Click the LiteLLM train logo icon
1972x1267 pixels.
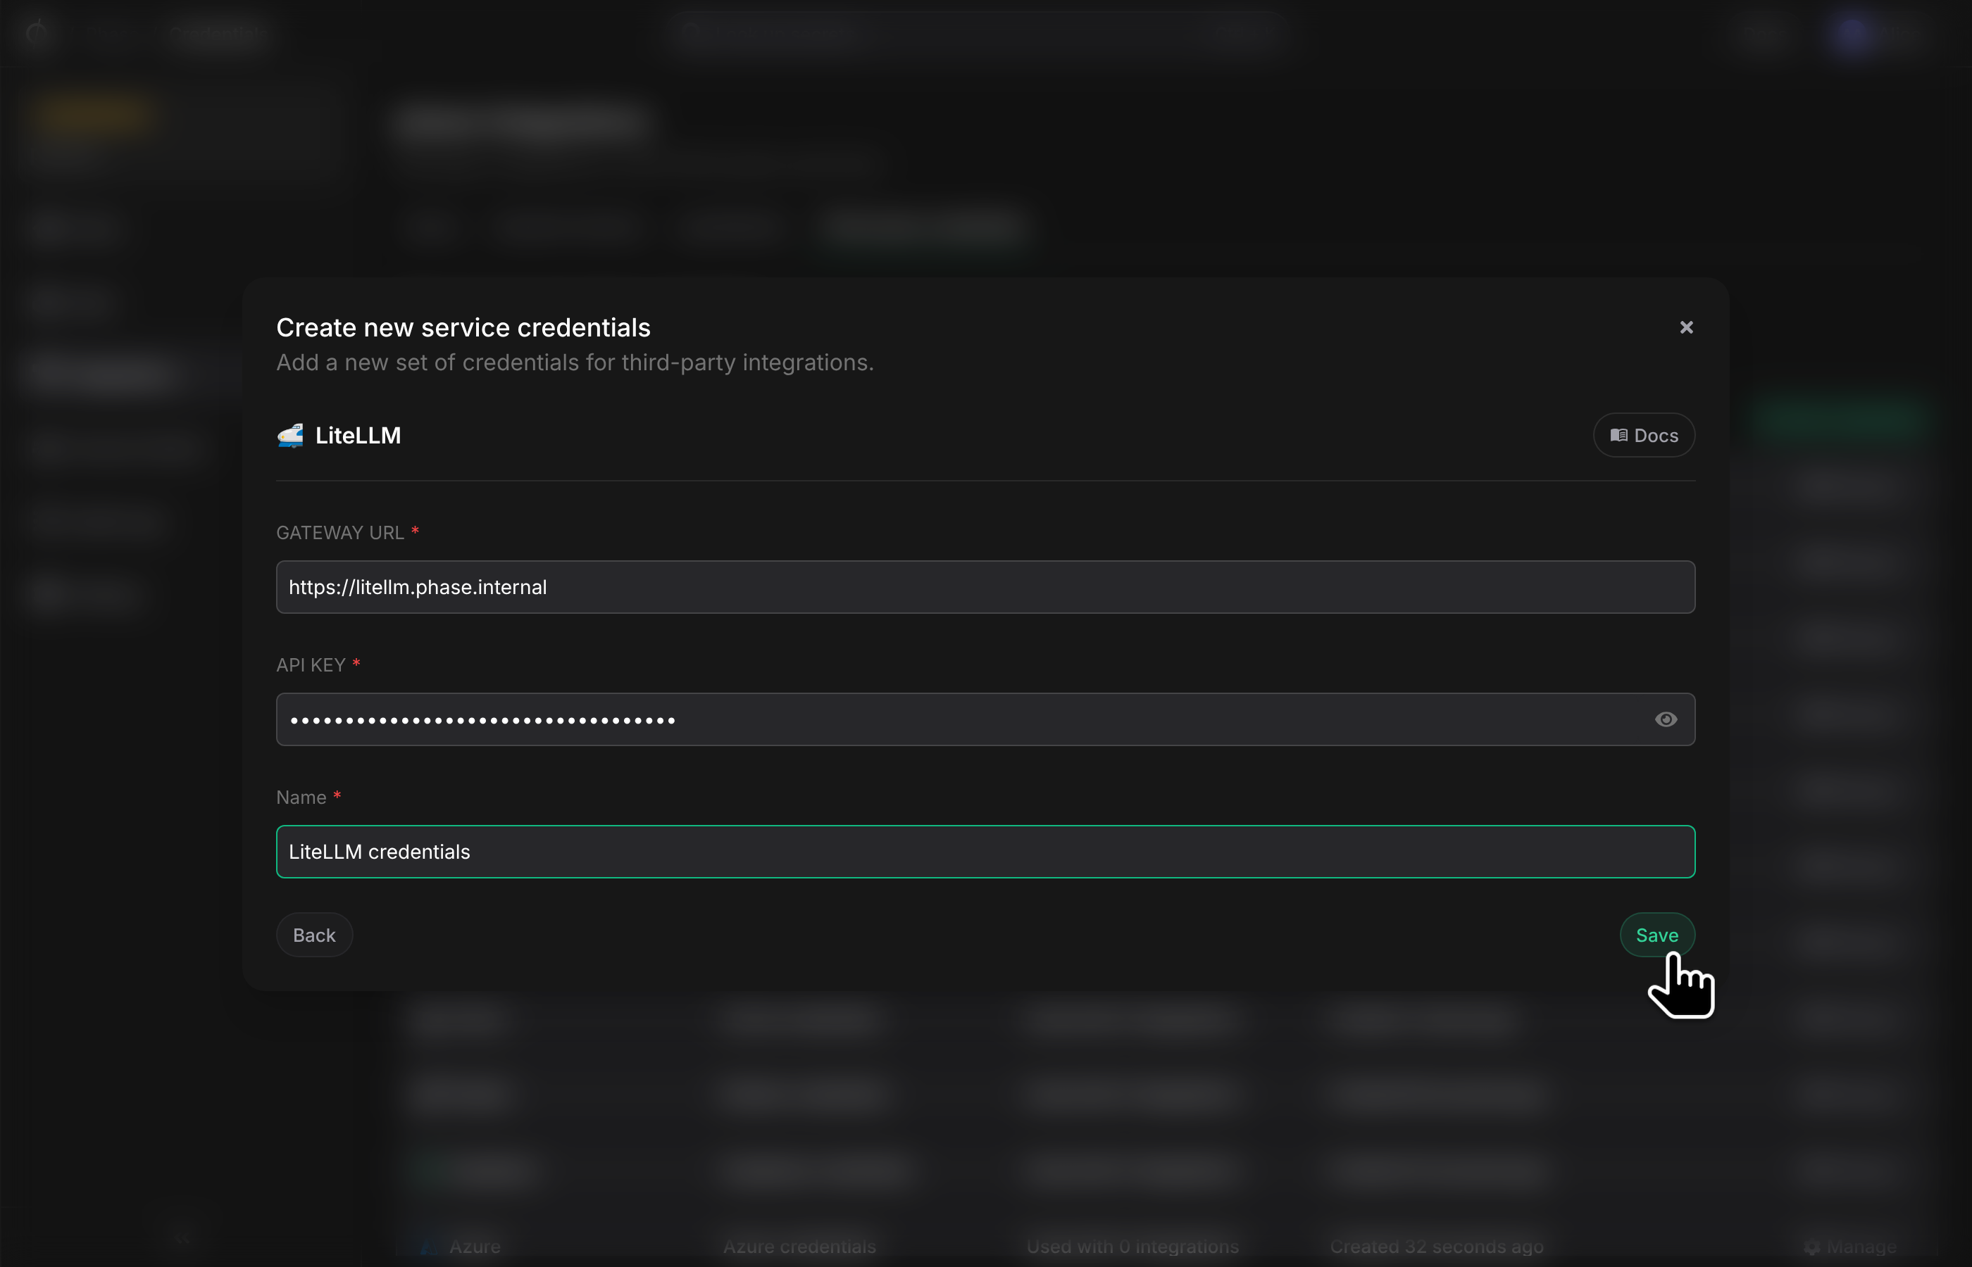(291, 435)
